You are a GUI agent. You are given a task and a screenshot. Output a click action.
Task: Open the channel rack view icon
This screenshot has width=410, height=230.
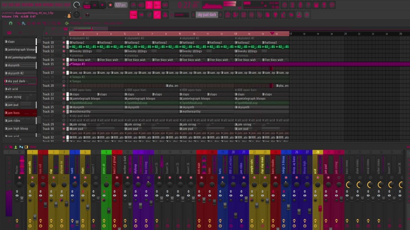[x=243, y=15]
